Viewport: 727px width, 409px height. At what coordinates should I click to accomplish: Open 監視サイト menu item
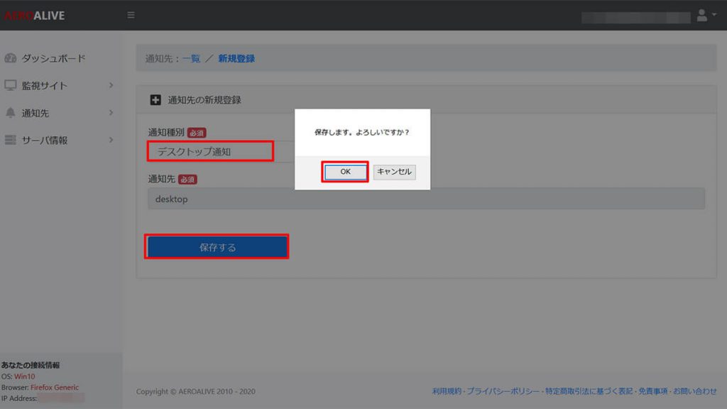click(45, 86)
